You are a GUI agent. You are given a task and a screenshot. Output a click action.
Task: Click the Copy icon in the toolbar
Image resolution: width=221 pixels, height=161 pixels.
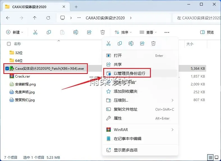(49, 32)
